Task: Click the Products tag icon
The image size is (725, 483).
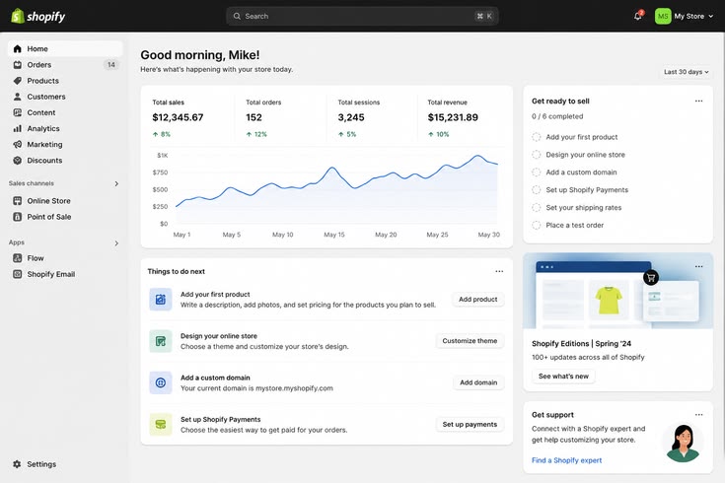Action: click(x=18, y=81)
